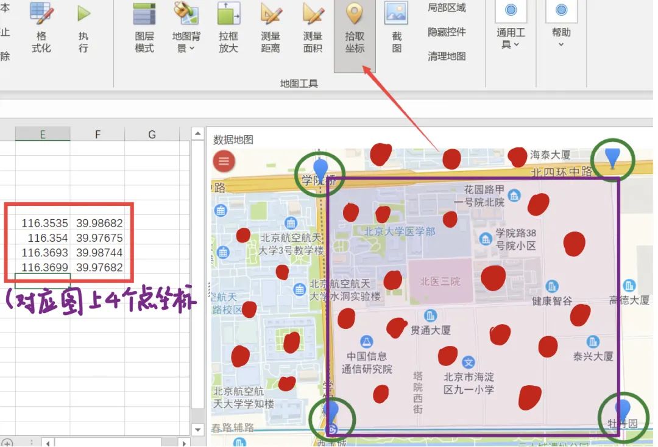
Task: Click the 中国信息通信研究院 flask icon
Action: point(366,341)
